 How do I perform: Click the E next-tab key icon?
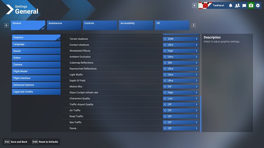(194, 25)
